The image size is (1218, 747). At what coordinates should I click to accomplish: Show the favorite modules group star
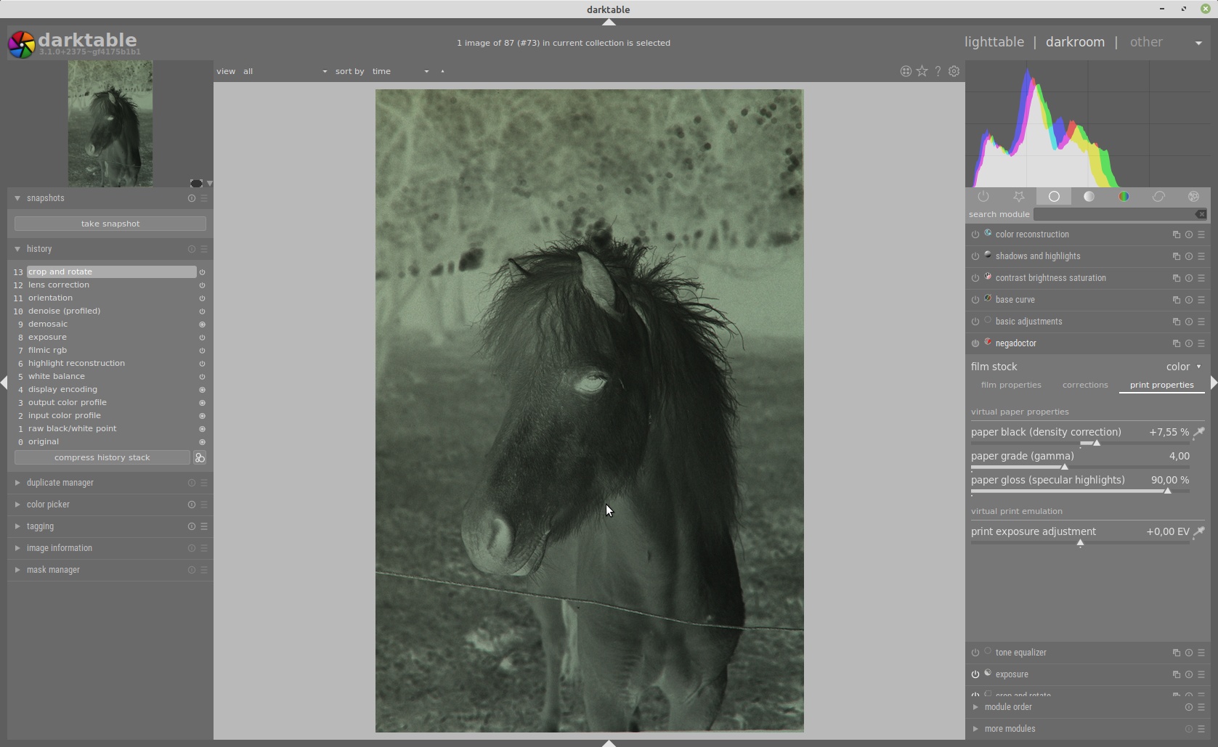pos(1018,197)
